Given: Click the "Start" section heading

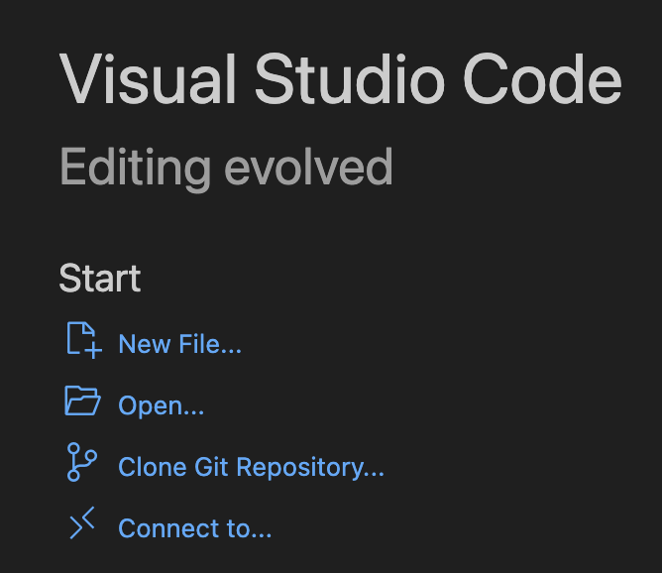Looking at the screenshot, I should pos(100,278).
